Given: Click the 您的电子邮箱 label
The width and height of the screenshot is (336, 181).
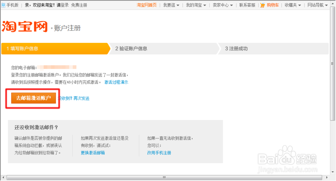Looking at the screenshot, I should [24, 68].
